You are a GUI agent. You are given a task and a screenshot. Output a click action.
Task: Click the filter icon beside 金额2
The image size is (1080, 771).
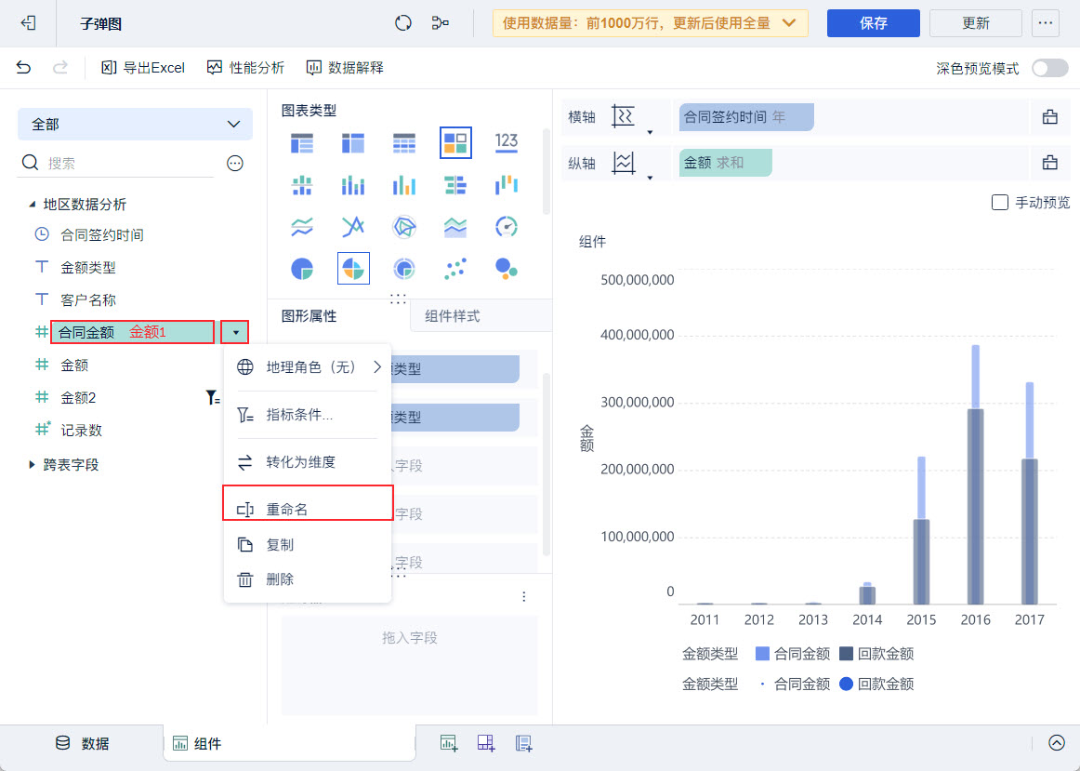213,397
